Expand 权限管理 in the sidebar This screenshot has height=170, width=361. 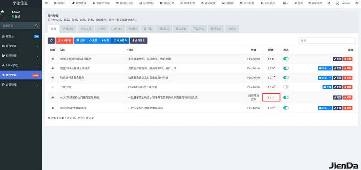[21, 56]
